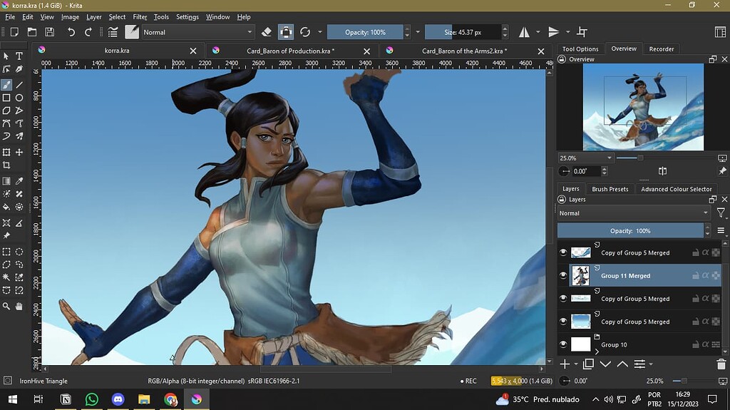This screenshot has height=410, width=730.
Task: Open Discord from the Windows taskbar
Action: click(118, 399)
